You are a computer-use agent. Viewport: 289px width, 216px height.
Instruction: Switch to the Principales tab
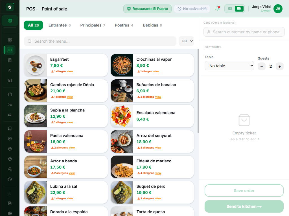(x=93, y=25)
